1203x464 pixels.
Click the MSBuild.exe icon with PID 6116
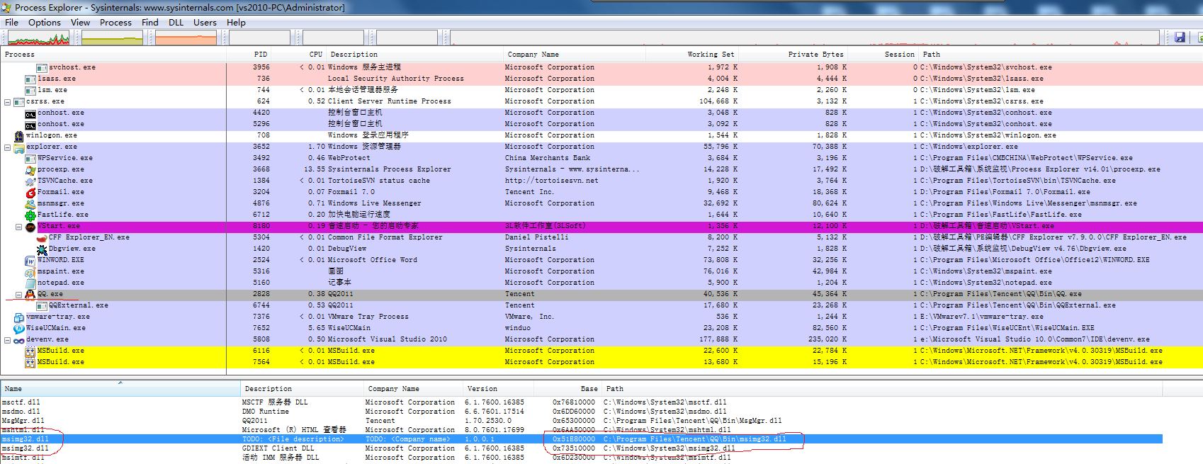point(30,351)
